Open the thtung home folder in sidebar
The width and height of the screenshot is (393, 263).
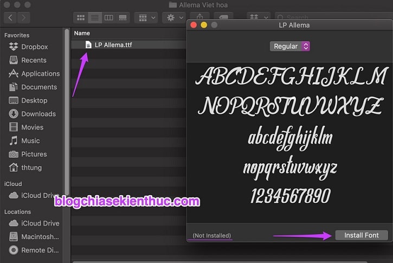click(25, 168)
